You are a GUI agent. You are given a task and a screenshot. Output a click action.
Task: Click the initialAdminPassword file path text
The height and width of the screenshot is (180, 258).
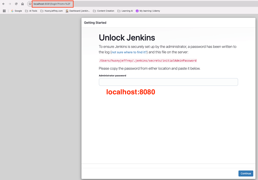pos(148,61)
